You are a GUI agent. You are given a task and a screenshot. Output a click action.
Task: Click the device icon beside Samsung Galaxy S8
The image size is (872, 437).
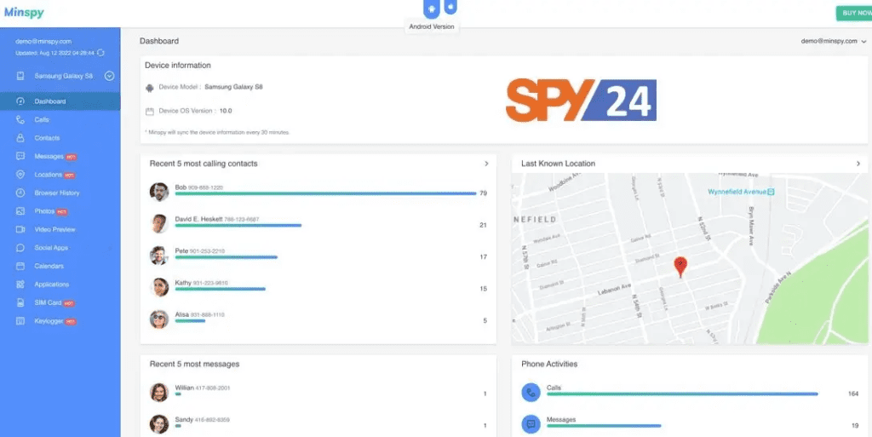point(20,76)
